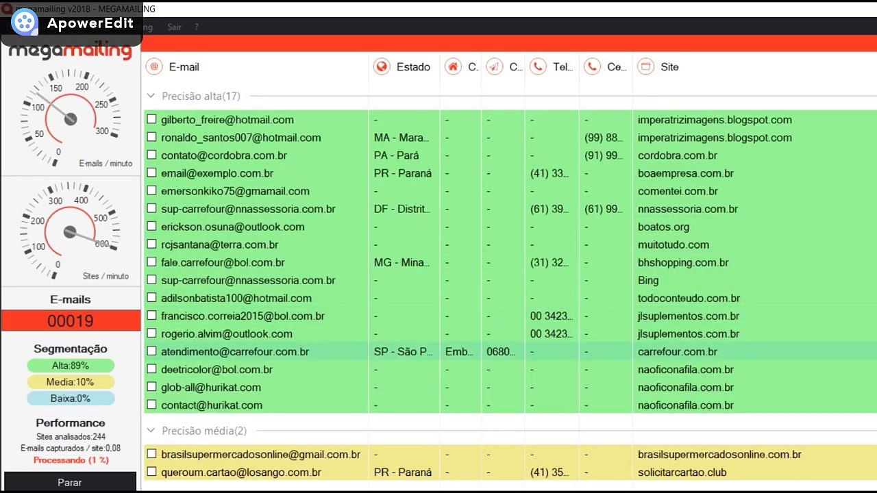
Task: Click the Media:10% segmentation bar
Action: [x=71, y=382]
